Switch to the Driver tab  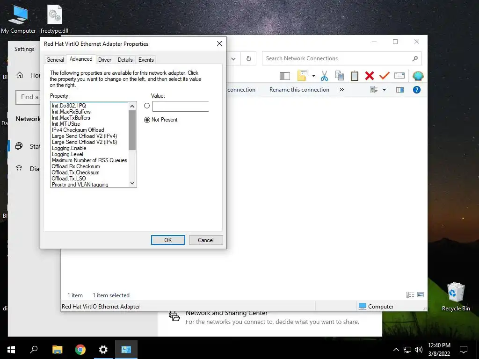point(104,59)
